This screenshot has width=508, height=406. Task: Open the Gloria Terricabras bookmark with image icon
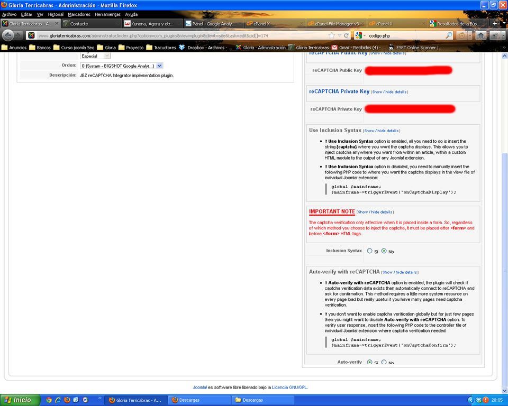[309, 48]
